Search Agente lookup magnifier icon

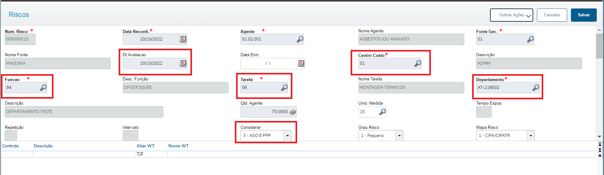tap(300, 39)
